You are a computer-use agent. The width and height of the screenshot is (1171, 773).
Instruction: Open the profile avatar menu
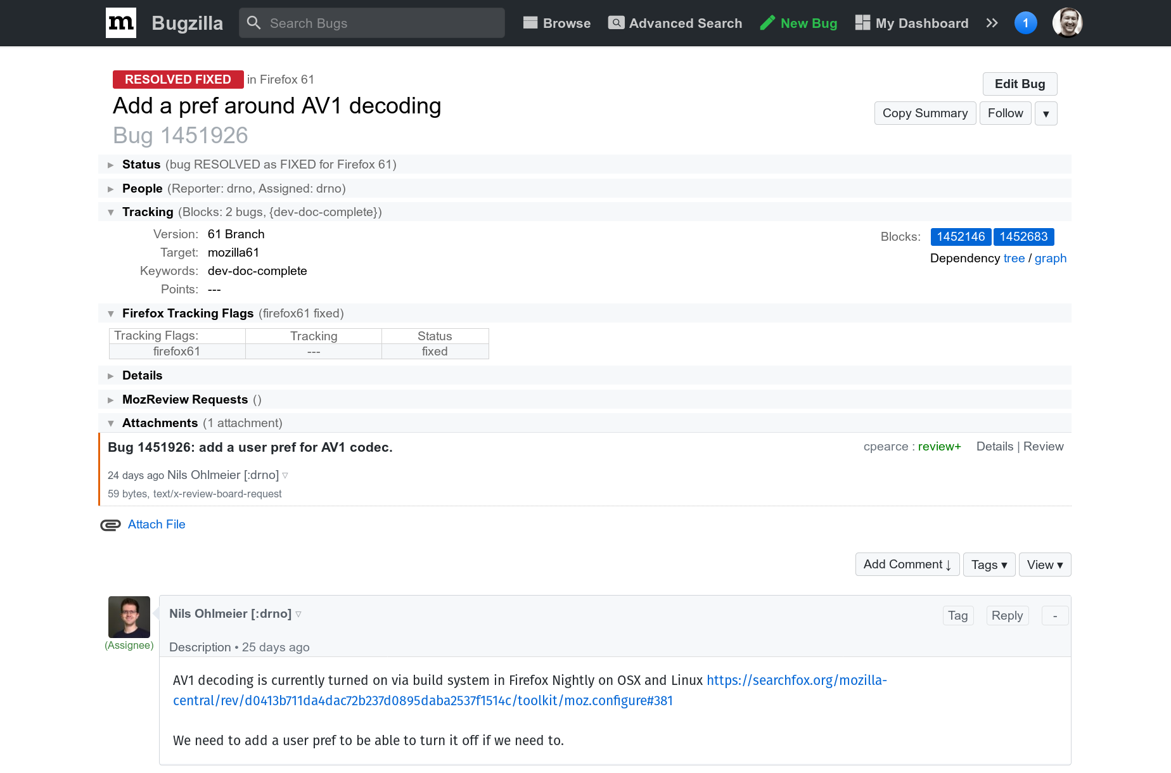pos(1067,23)
